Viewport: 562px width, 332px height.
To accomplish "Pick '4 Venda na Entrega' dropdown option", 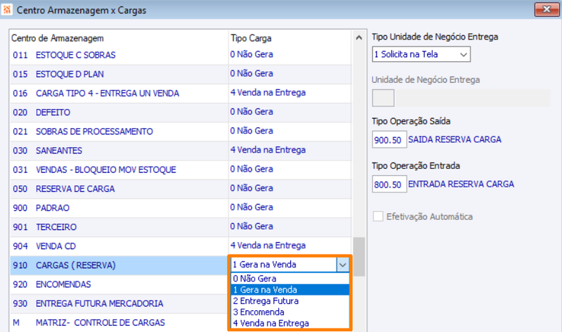I will [290, 323].
